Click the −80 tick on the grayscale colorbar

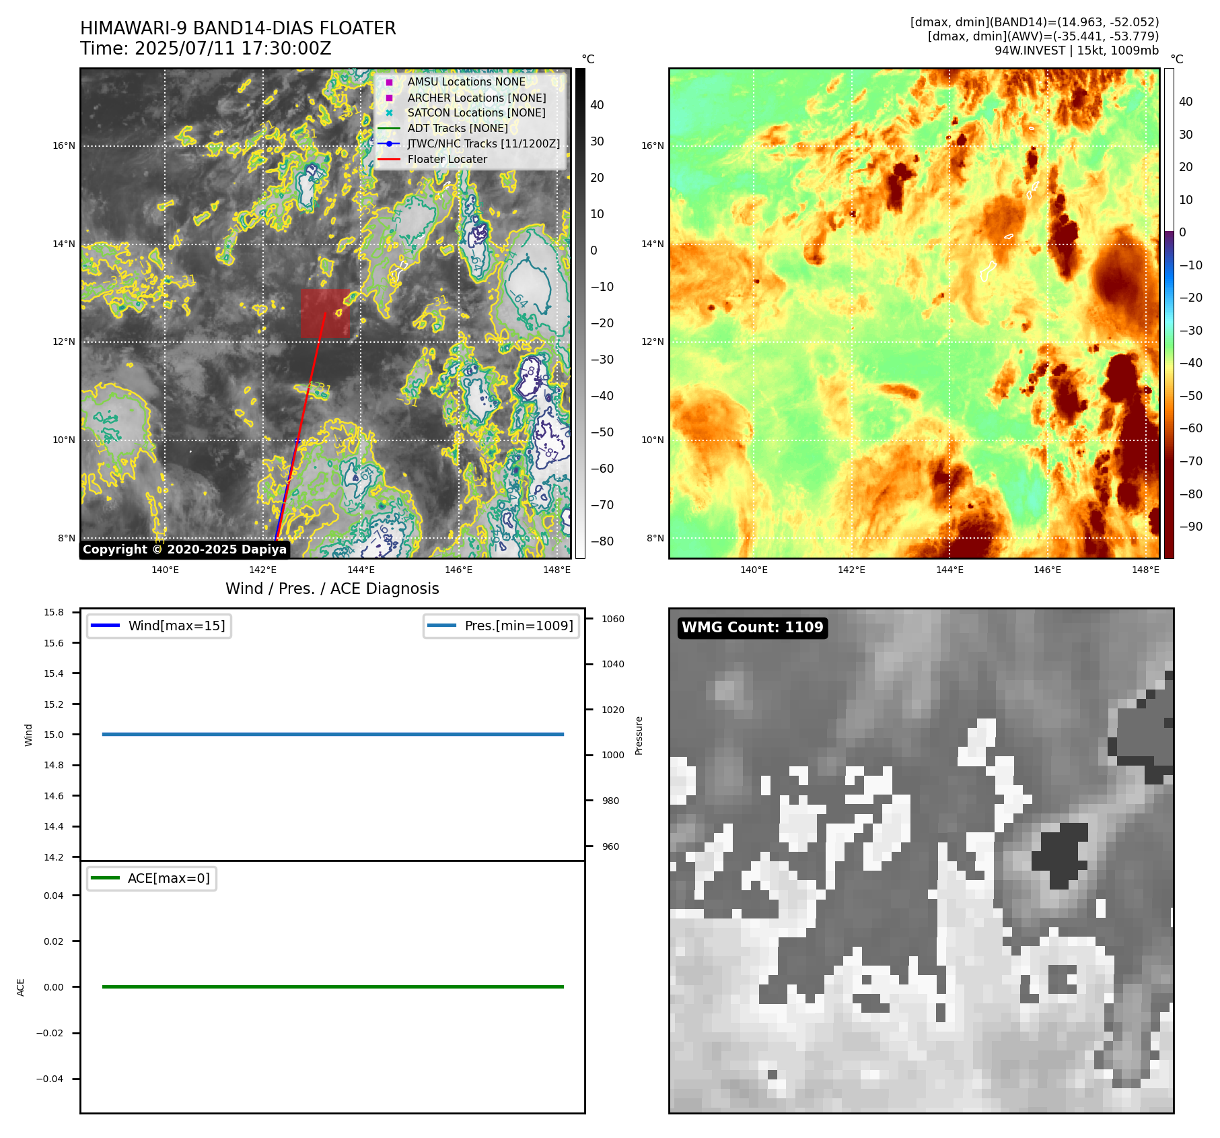click(x=602, y=541)
